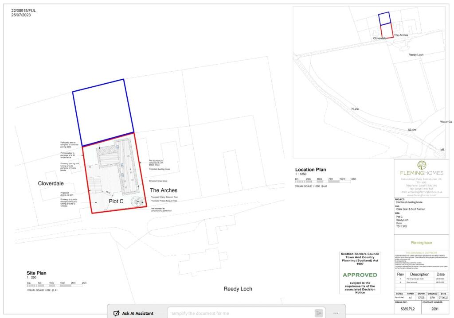454x318 pixels.
Task: Open the www.fleminghomes.co.uk website link
Action: 421,195
